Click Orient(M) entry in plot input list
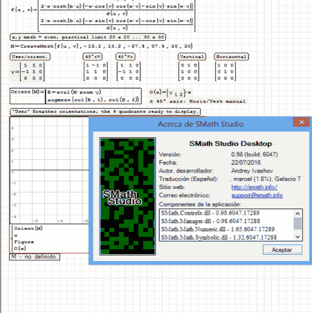This screenshot has width=312, height=313. pos(28,229)
